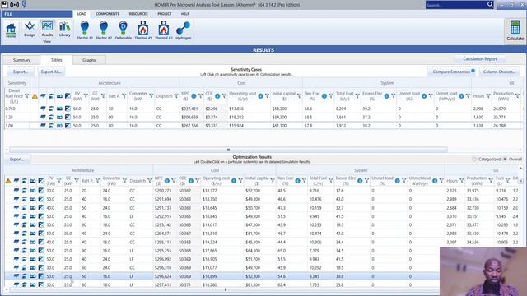Click the save disk icon in title bar
The height and width of the screenshot is (296, 527).
point(4,4)
